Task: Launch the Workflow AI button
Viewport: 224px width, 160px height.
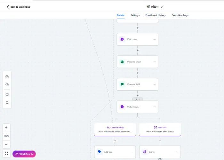Action: tap(24, 154)
